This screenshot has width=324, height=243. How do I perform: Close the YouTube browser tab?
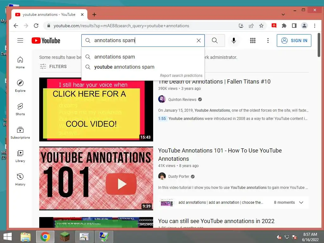(82, 15)
